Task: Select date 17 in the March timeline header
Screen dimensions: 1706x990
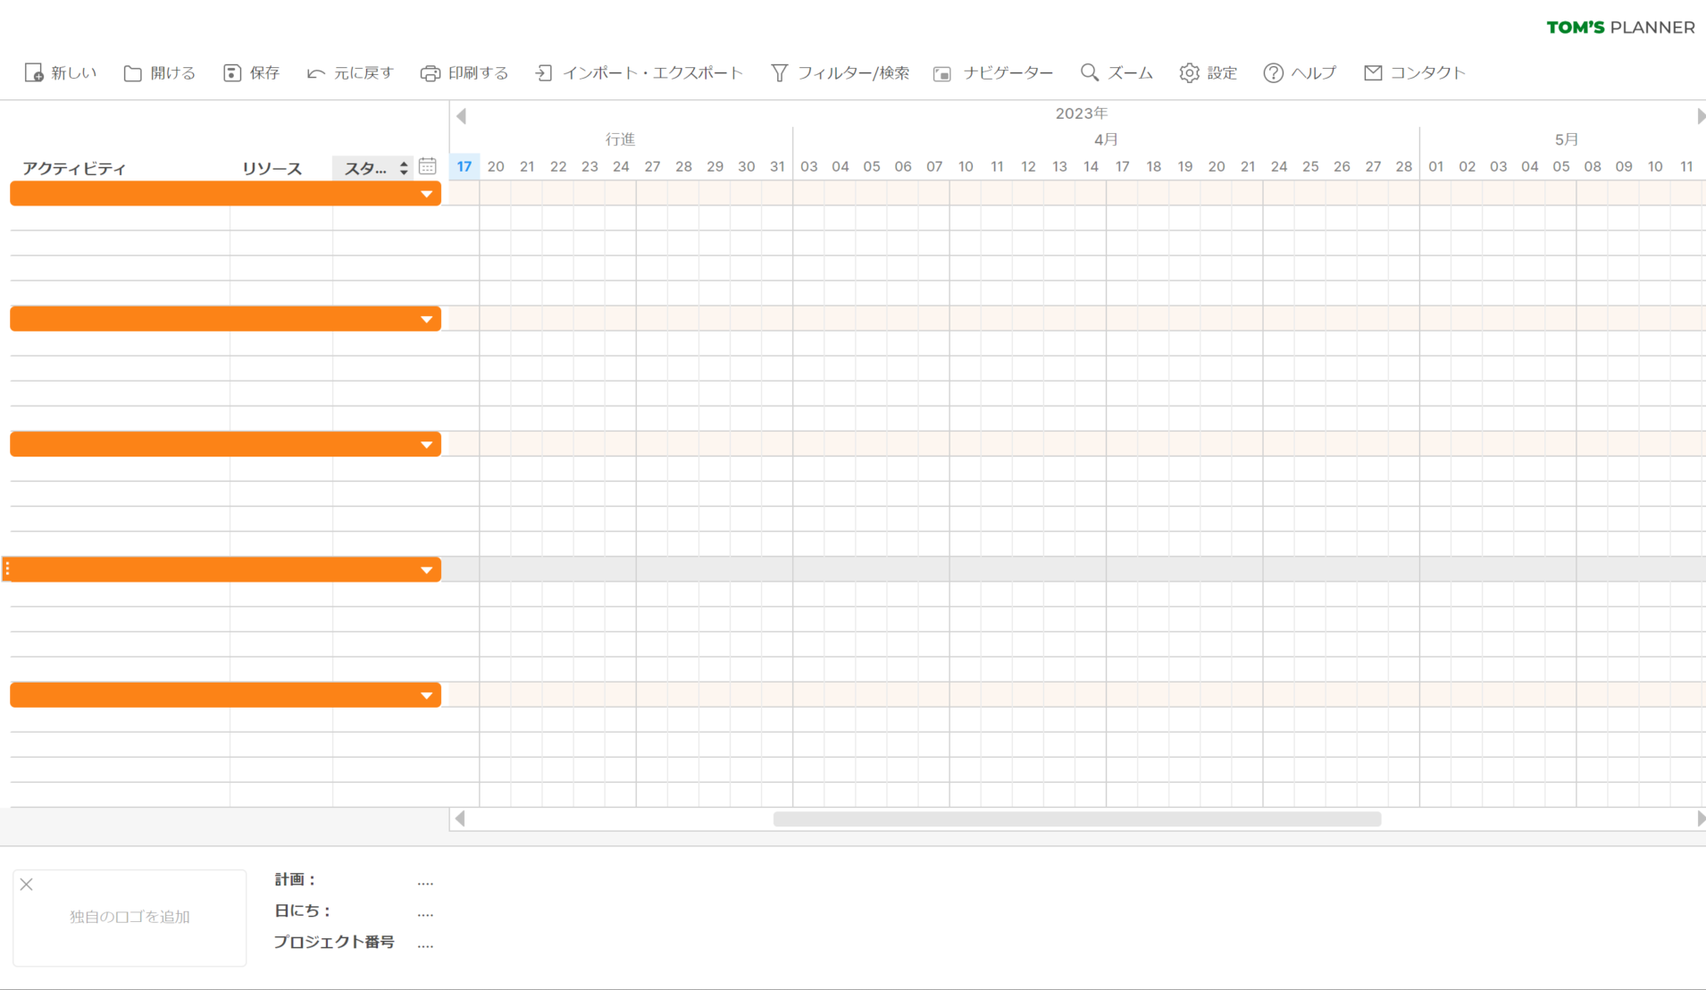Action: pyautogui.click(x=464, y=166)
